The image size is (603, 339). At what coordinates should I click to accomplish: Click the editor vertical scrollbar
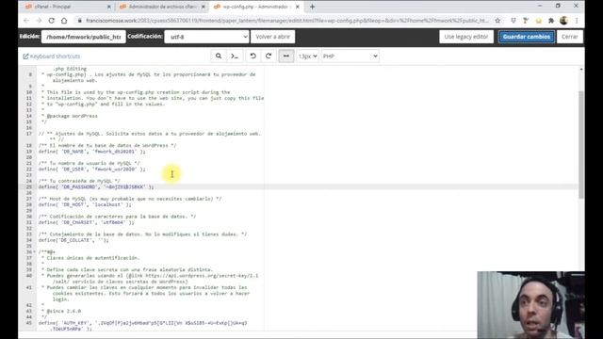pos(580,144)
